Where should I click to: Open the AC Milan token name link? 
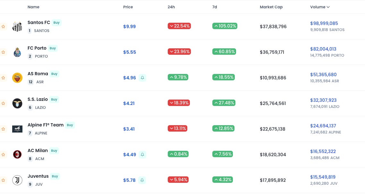coord(38,150)
